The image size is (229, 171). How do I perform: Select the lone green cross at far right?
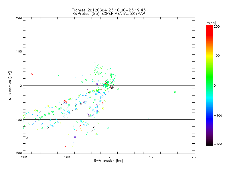175,92
